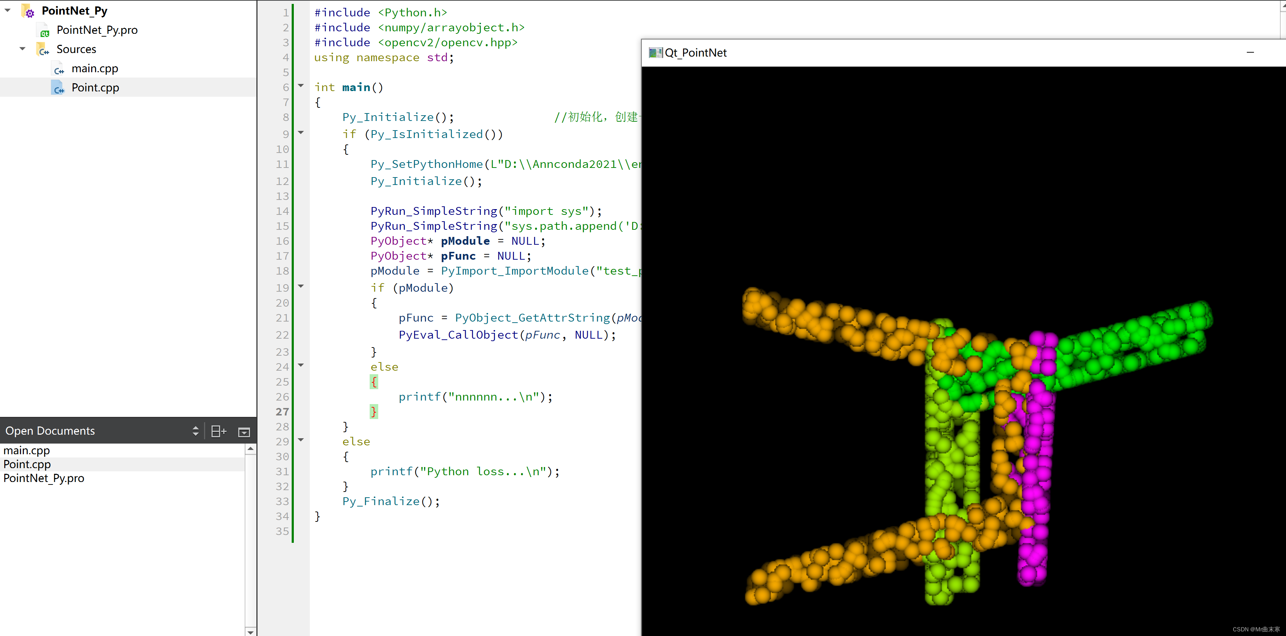Click line number 27 in the editor
This screenshot has height=636, width=1286.
point(282,412)
